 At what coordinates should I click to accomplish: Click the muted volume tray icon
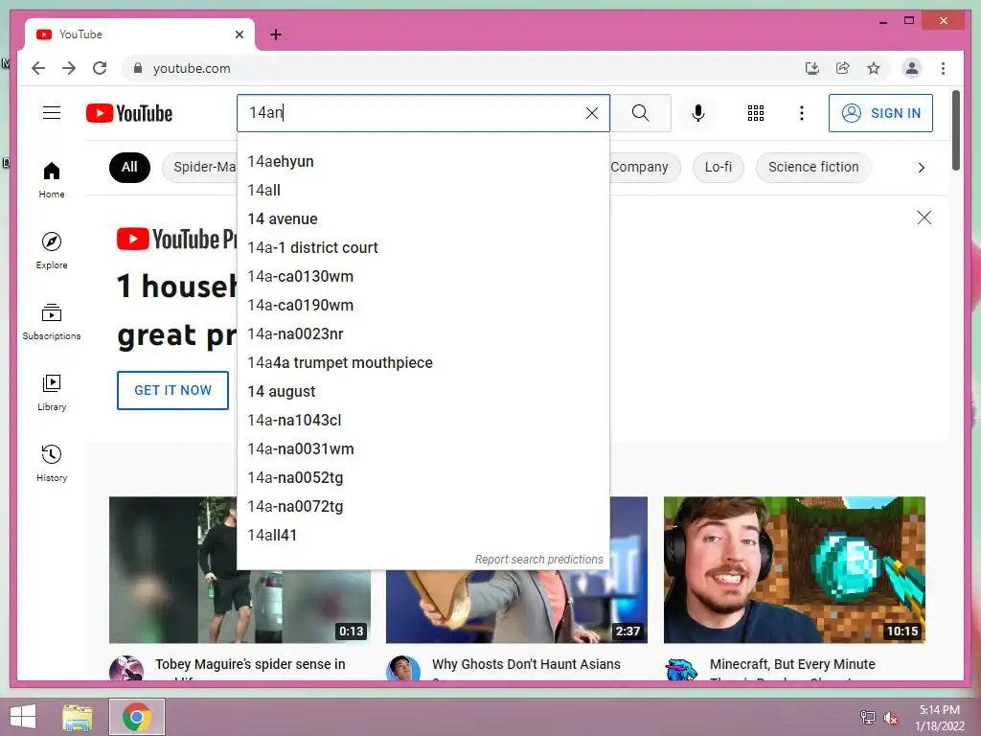click(x=891, y=718)
